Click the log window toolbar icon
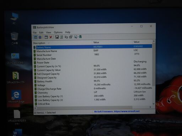 (46, 37)
